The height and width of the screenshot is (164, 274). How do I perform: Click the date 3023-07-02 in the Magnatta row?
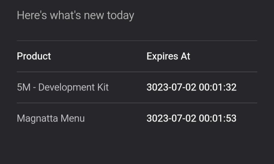(171, 118)
